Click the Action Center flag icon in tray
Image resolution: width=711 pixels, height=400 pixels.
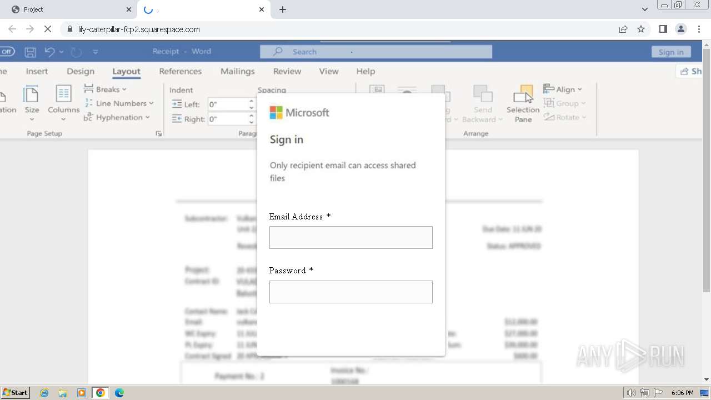(x=658, y=393)
